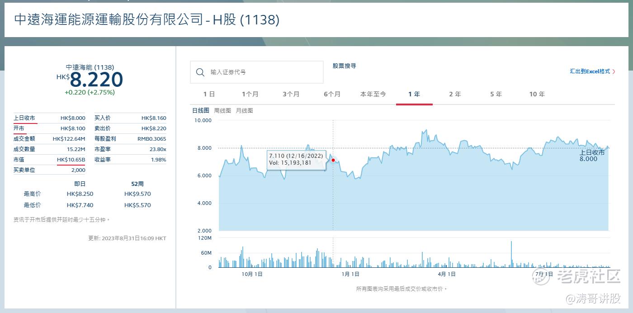Viewport: 633px width, 313px height.
Task: Click the securities code input field
Action: point(256,72)
